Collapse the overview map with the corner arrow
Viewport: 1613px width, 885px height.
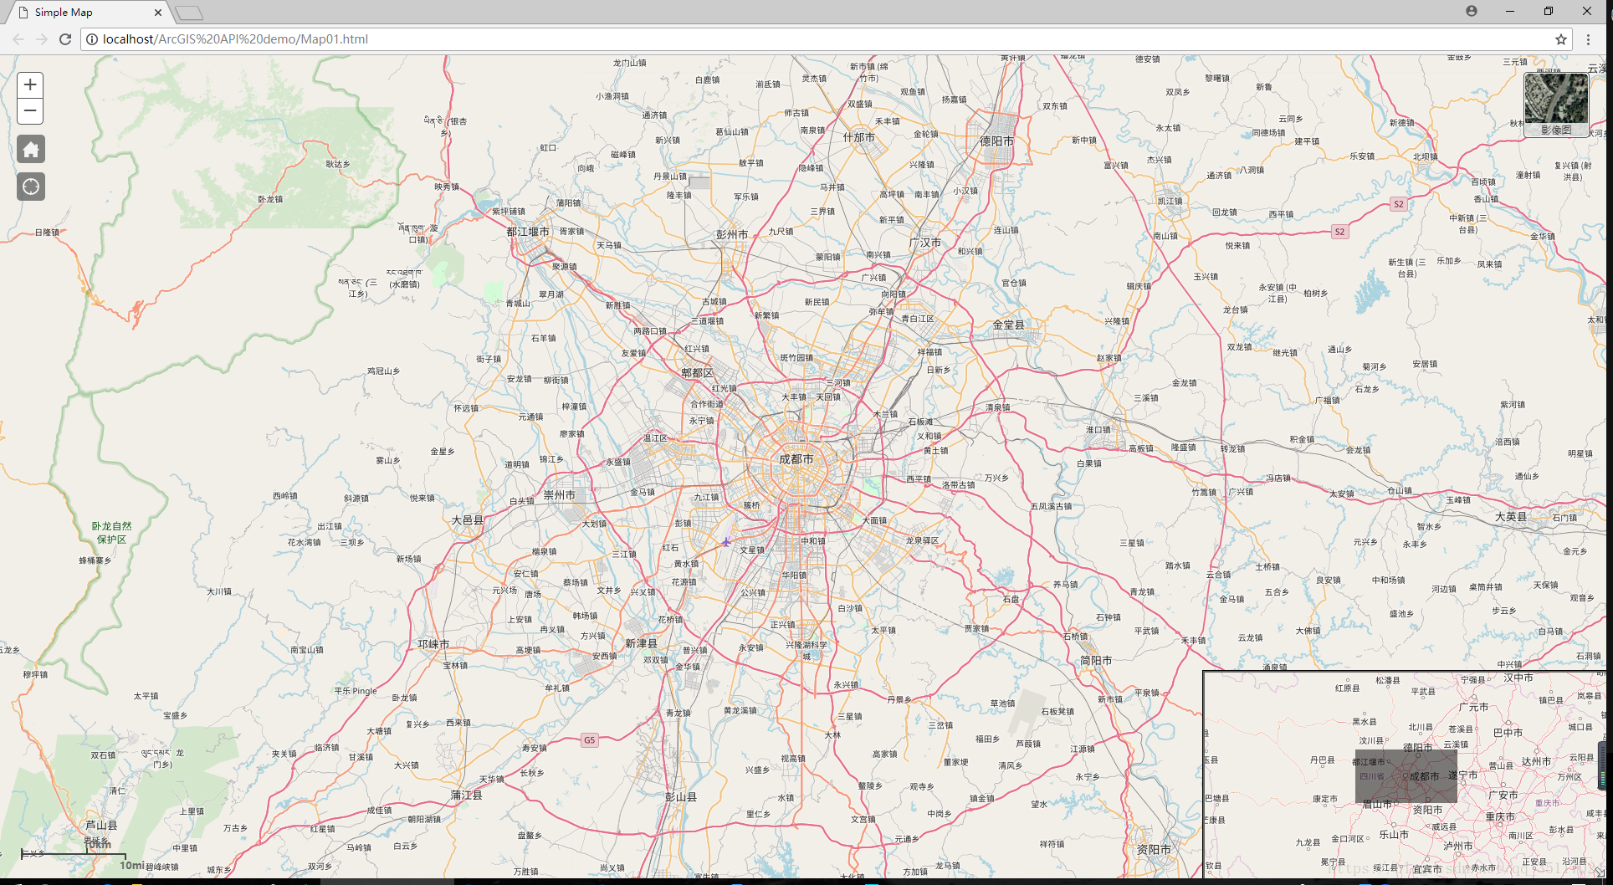point(1600,872)
